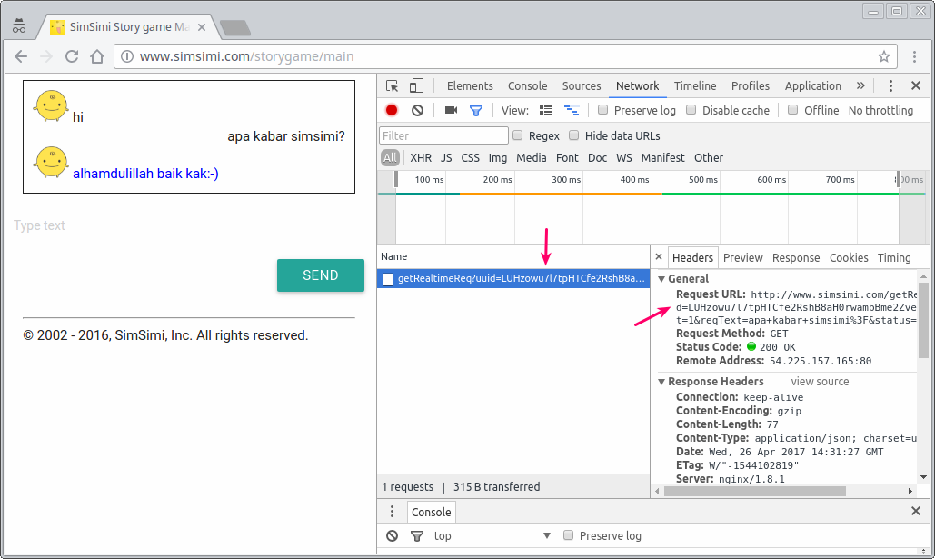Switch to the Console tab in DevTools
This screenshot has height=559, width=935.
pos(527,86)
